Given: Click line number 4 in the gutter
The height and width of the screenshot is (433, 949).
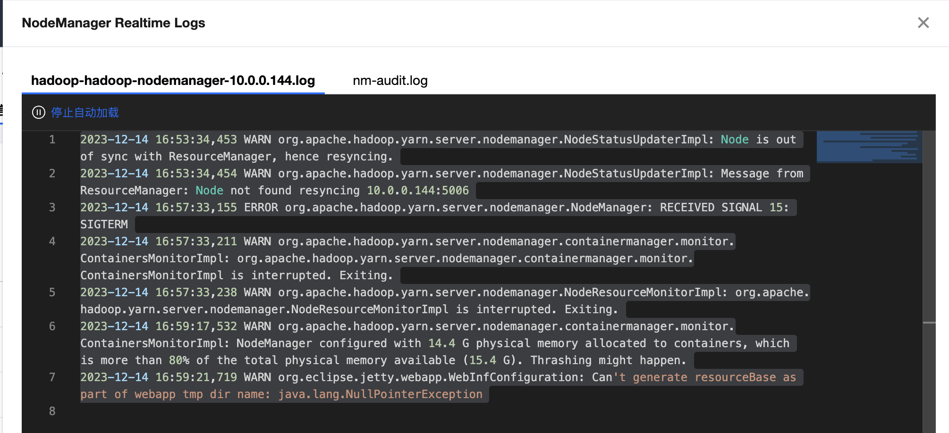Looking at the screenshot, I should 52,241.
